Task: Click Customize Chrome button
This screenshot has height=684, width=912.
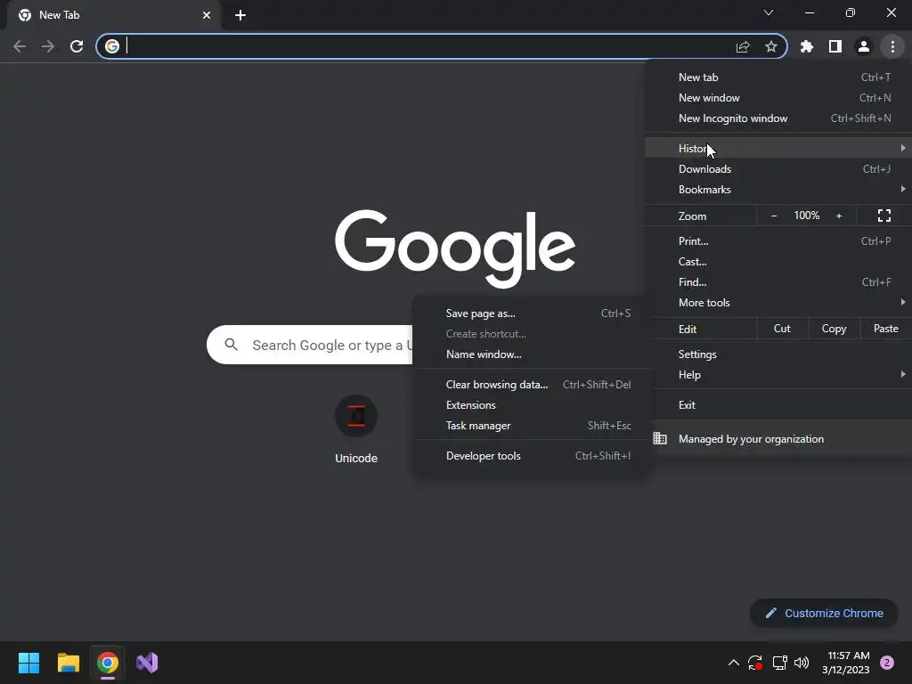Action: [824, 613]
